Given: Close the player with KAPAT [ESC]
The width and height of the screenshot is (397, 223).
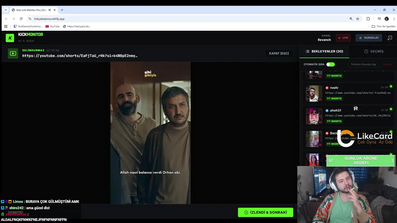Looking at the screenshot, I should tap(279, 53).
